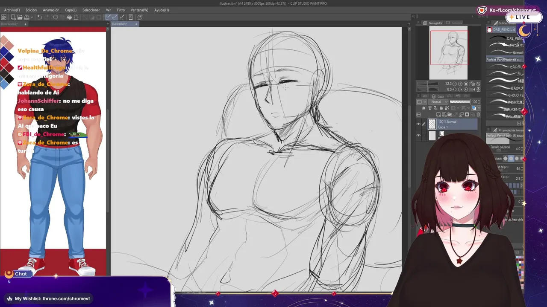The image size is (547, 307).
Task: Select the CHOJO PE brush
Action: point(506,95)
